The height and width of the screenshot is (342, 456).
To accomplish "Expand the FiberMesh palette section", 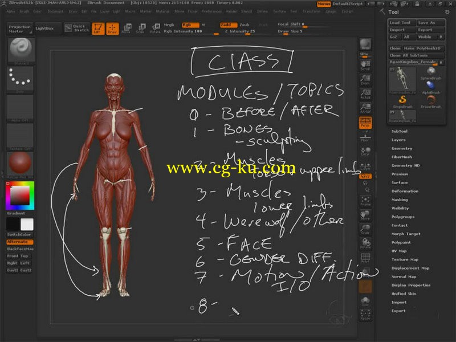I will (402, 157).
